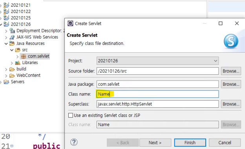This screenshot has height=149, width=245.
Task: Click the JAX-WS Web Services icon
Action: point(12,37)
